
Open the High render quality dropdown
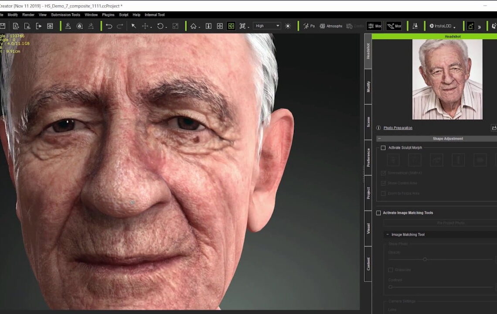266,26
